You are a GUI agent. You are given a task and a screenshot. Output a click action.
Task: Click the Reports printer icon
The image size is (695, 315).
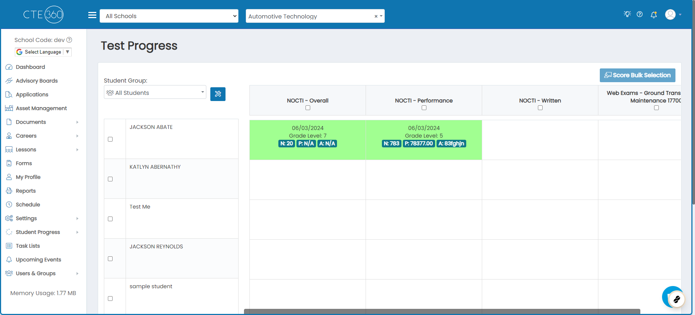(x=9, y=191)
